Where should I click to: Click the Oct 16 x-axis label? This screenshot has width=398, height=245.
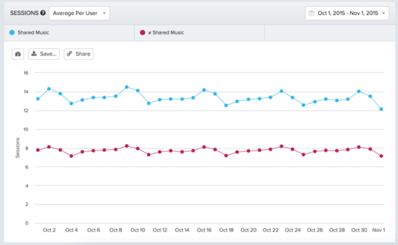click(x=204, y=230)
